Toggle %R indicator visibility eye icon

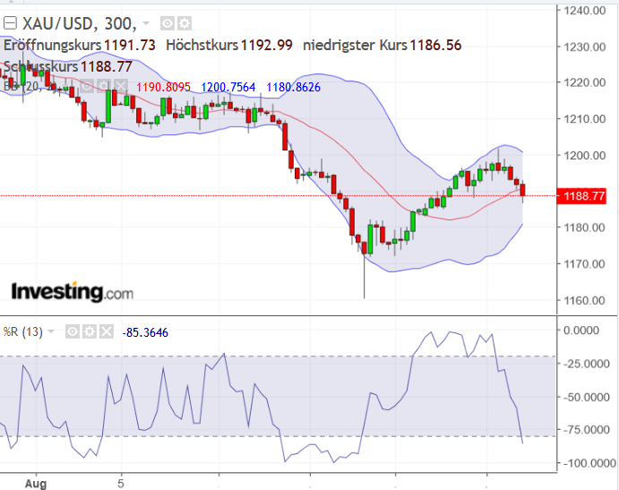tap(73, 331)
